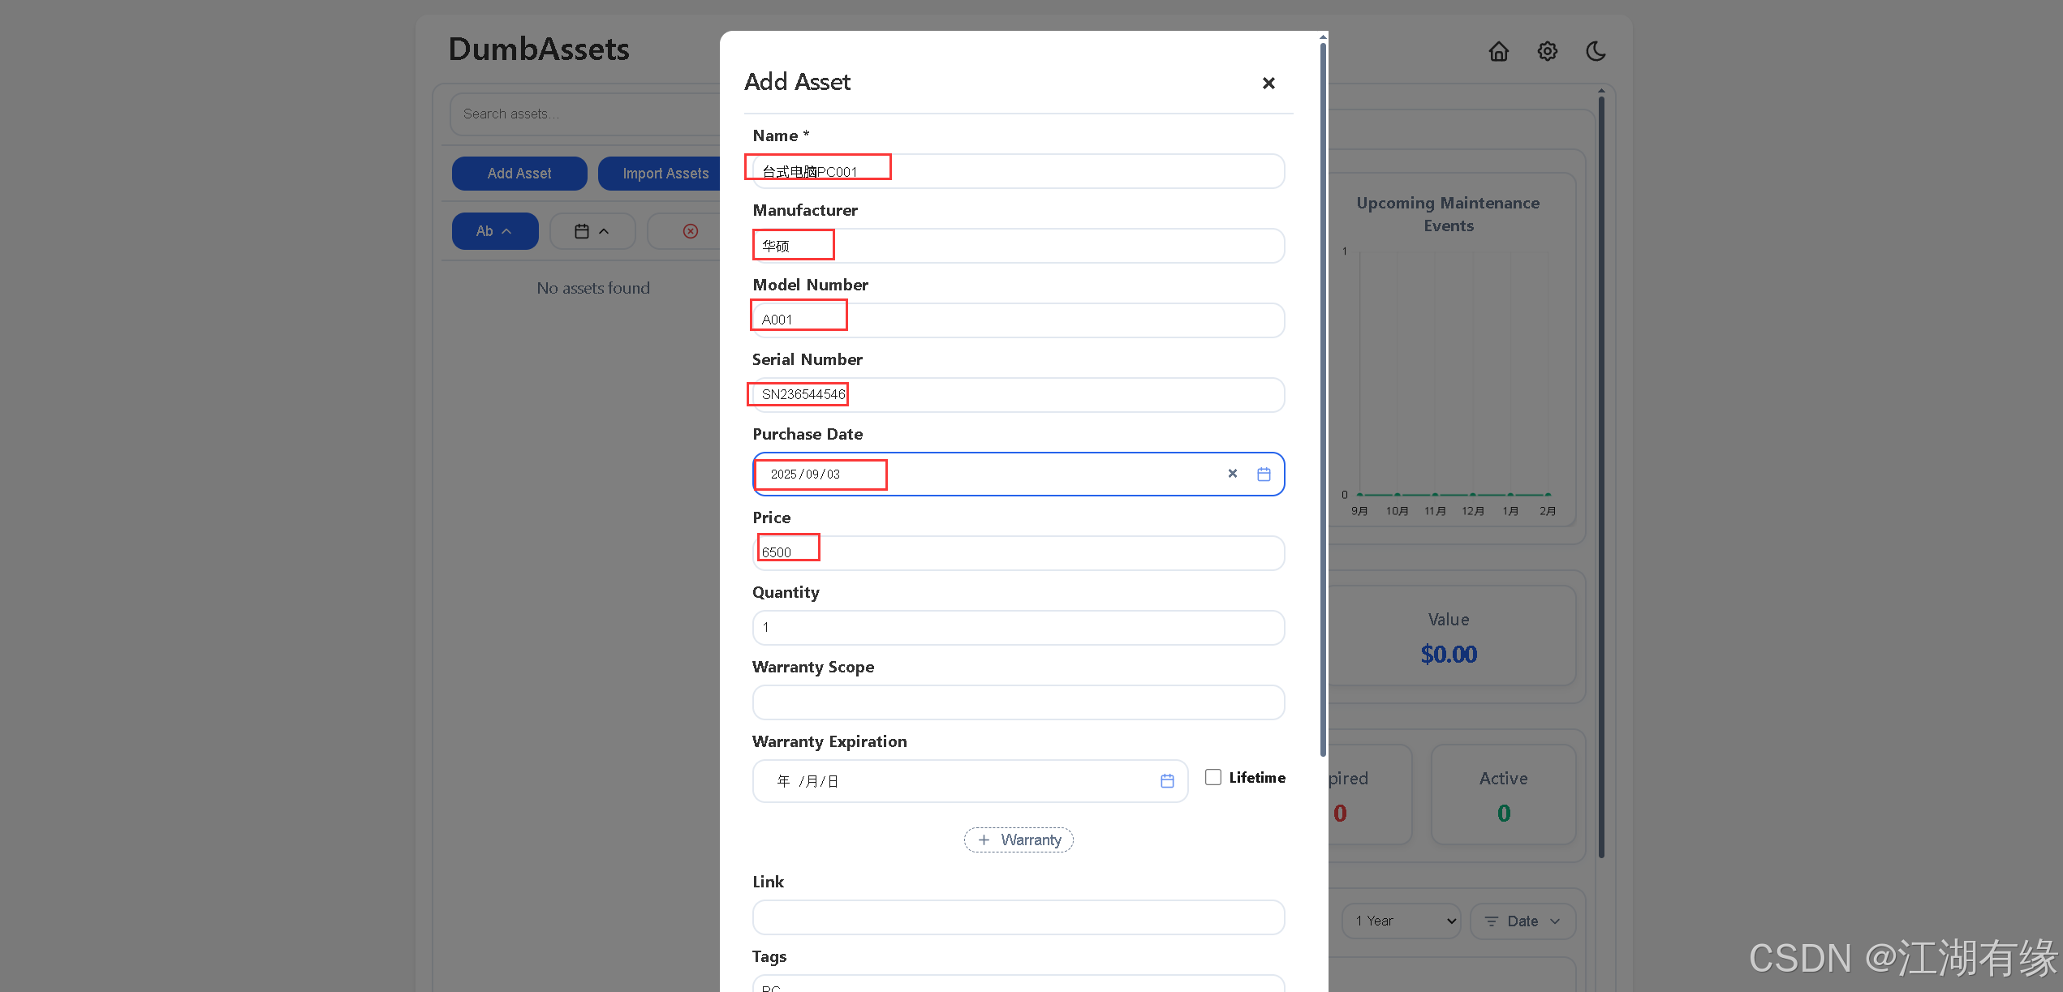The width and height of the screenshot is (2063, 992).
Task: Clear the Purchase Date with the X icon
Action: [x=1232, y=474]
